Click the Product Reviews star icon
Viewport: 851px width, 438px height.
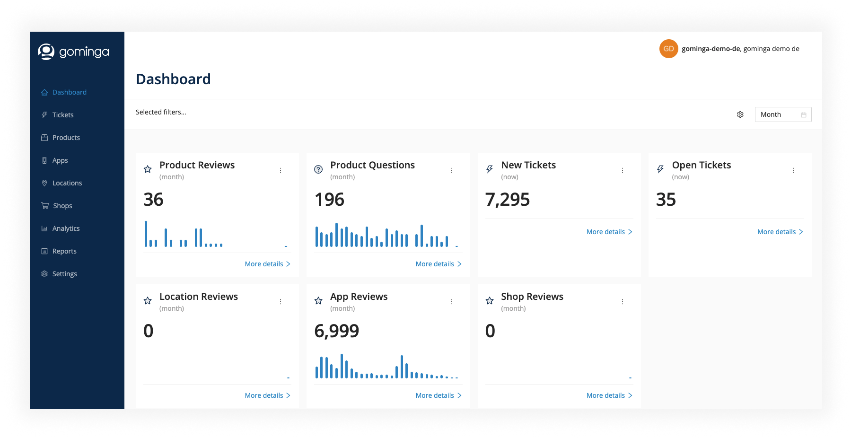coord(148,169)
